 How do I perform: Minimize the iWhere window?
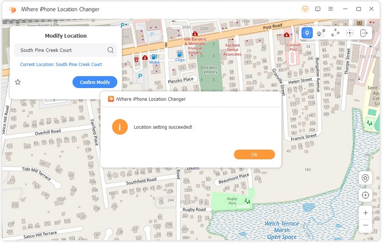pyautogui.click(x=345, y=9)
